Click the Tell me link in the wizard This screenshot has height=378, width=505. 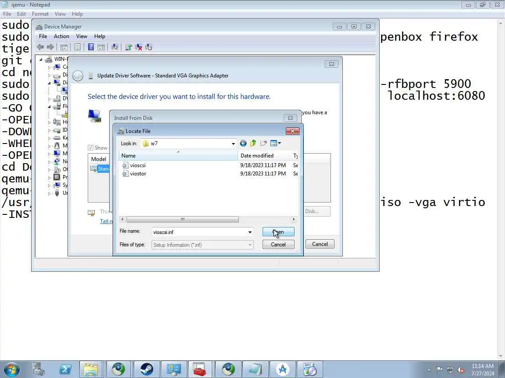(x=107, y=221)
